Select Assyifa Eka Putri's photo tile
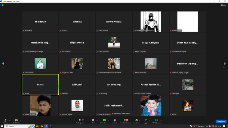Image resolution: width=228 pixels, height=128 pixels. (x=77, y=64)
